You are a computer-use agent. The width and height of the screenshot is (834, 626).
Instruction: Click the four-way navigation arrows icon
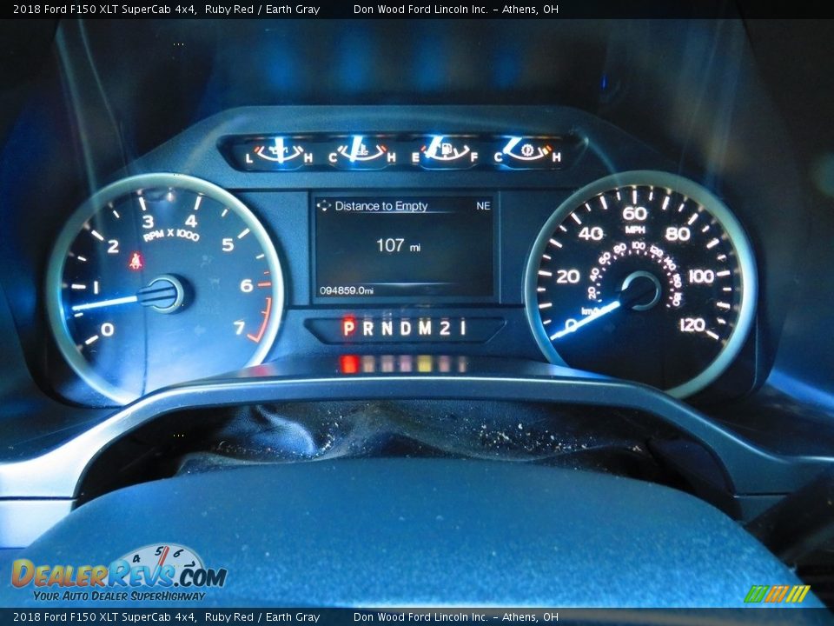tap(324, 206)
